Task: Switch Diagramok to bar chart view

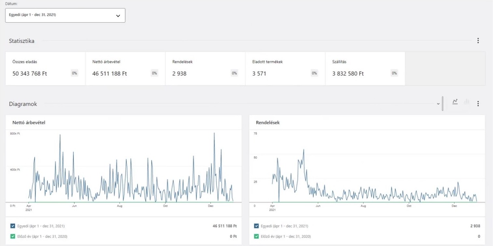Action: click(467, 102)
